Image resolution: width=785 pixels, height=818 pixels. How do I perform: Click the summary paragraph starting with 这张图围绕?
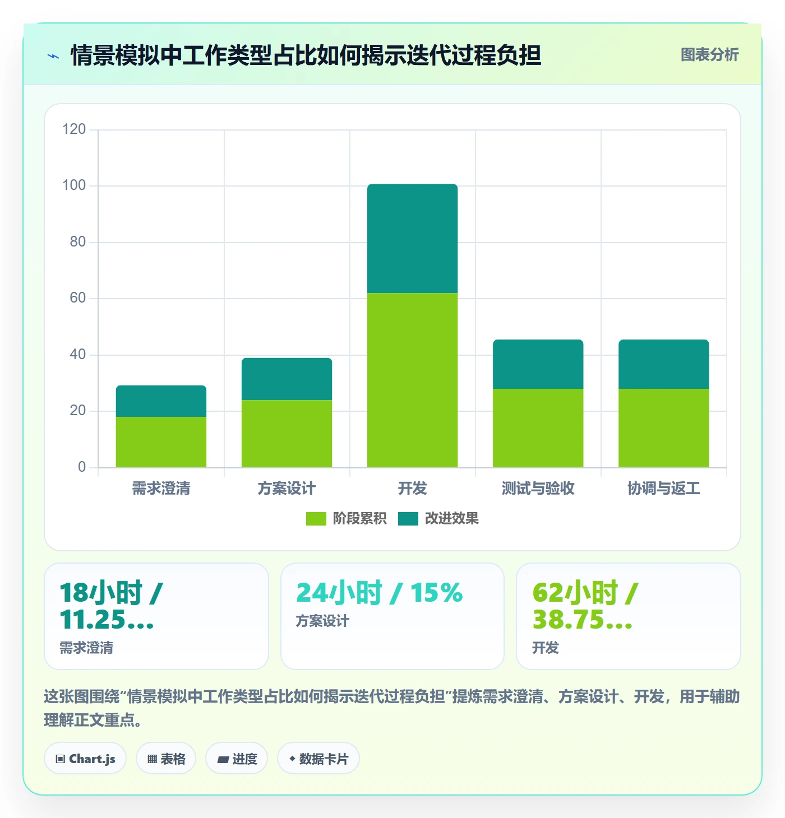point(392,708)
